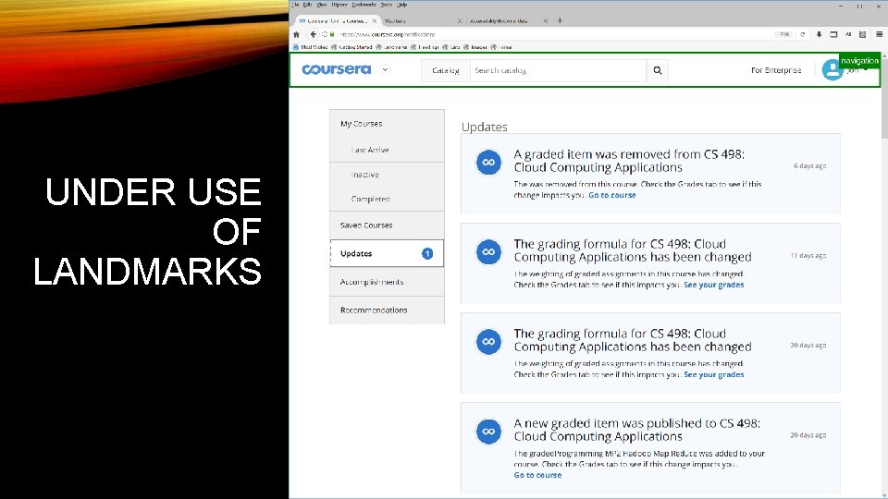Screen dimensions: 888x499
Task: Open the Catalog button
Action: [x=445, y=70]
